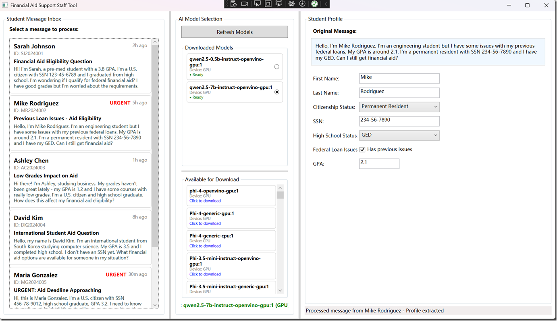Run accessibility scan person icon
This screenshot has width=557, height=321.
[302, 4]
